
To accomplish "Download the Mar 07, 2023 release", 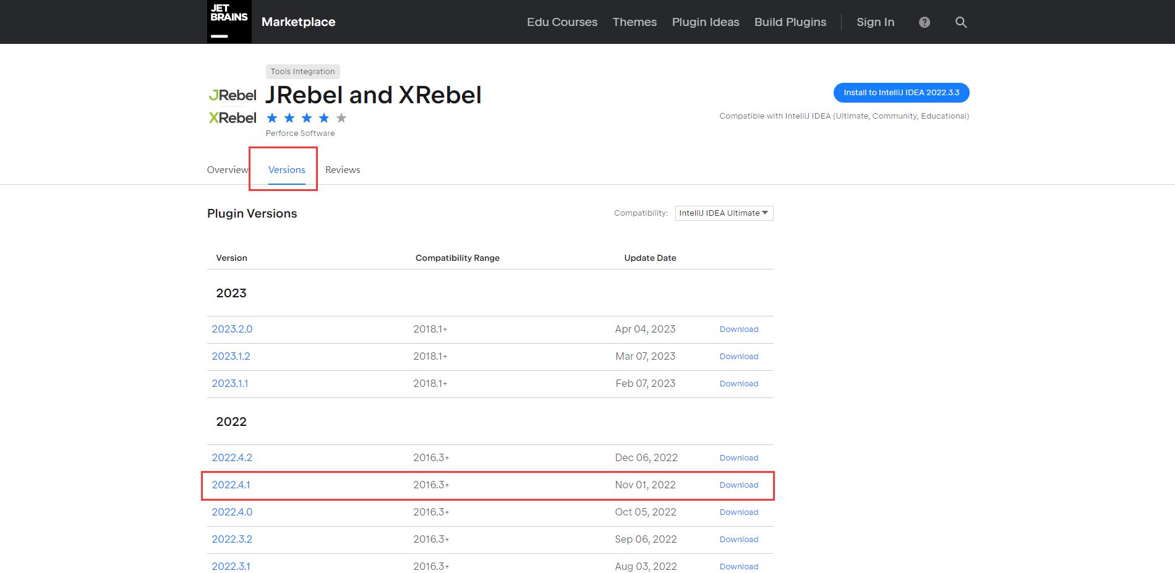I will tap(739, 357).
